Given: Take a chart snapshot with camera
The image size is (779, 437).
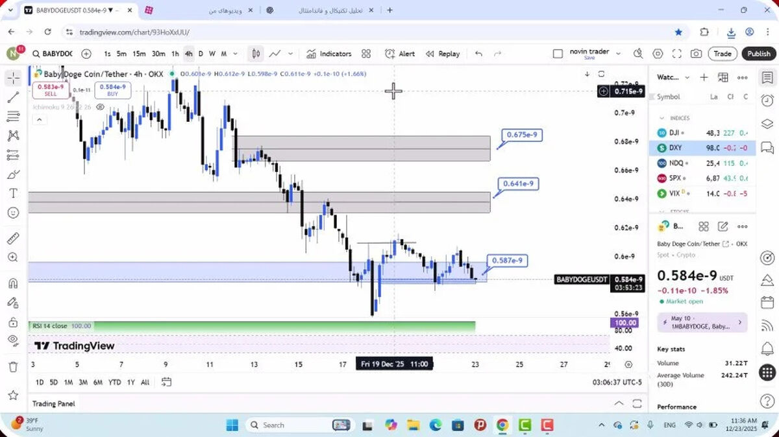Looking at the screenshot, I should pyautogui.click(x=696, y=54).
